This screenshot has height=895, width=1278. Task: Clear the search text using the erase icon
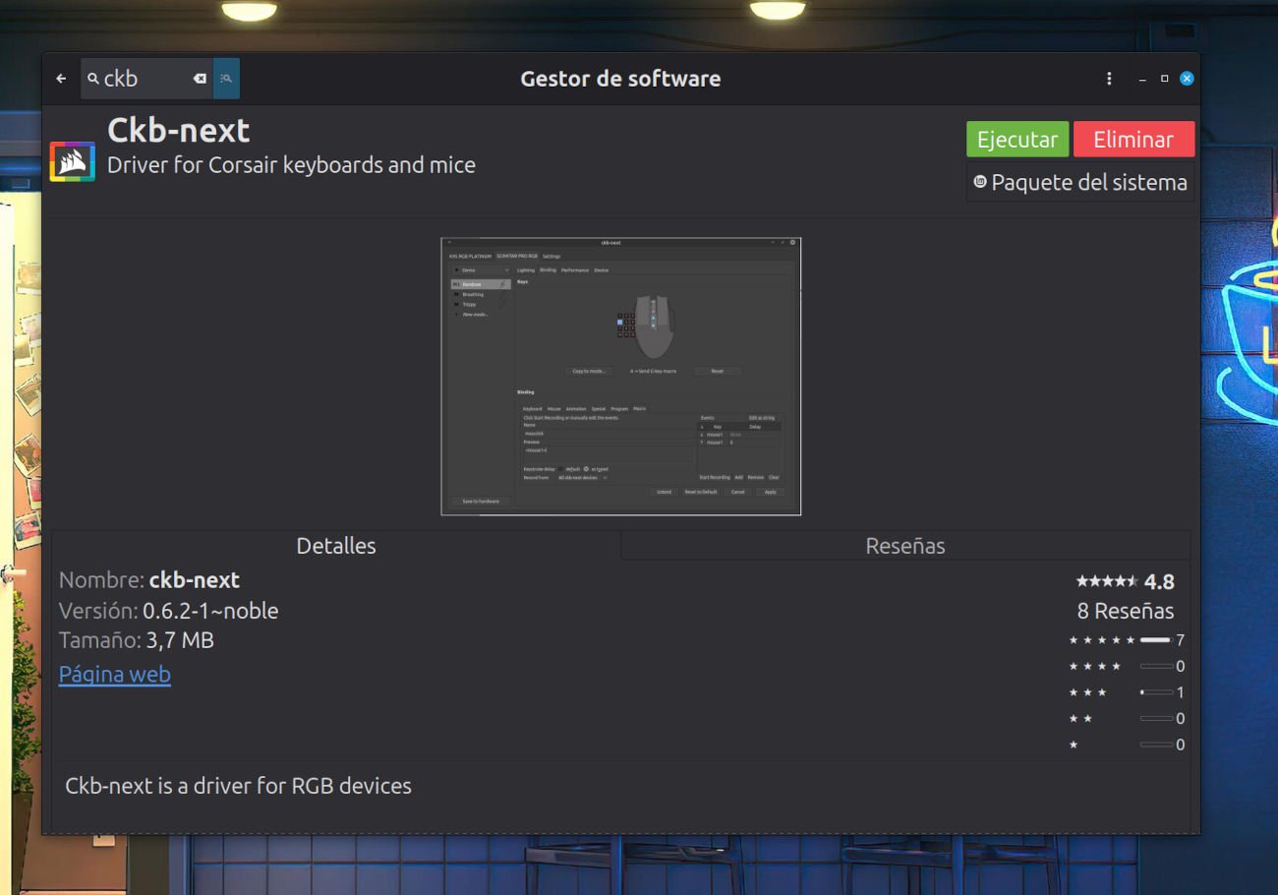[x=201, y=78]
